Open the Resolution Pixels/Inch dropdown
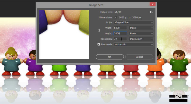Image resolution: width=191 pixels, height=104 pixels. pyautogui.click(x=141, y=39)
